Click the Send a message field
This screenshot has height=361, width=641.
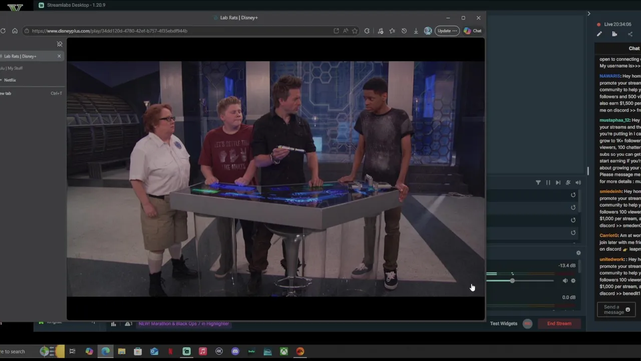616,310
